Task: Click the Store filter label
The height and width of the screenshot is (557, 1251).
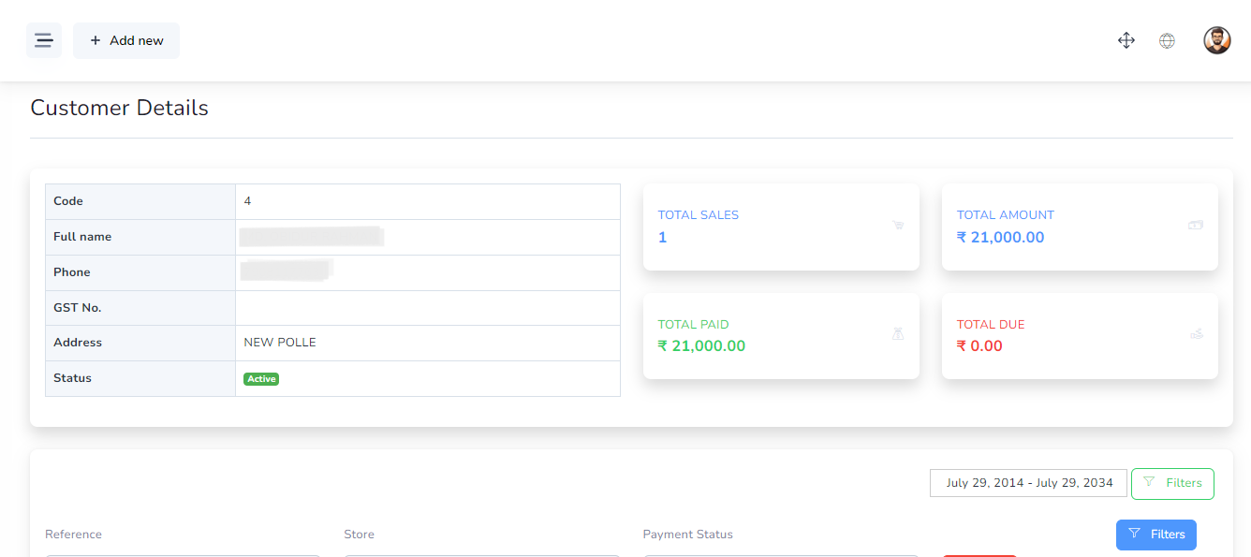Action: pos(359,535)
